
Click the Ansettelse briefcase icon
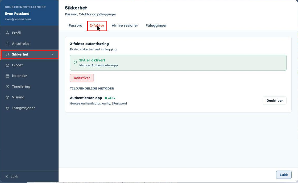7,44
